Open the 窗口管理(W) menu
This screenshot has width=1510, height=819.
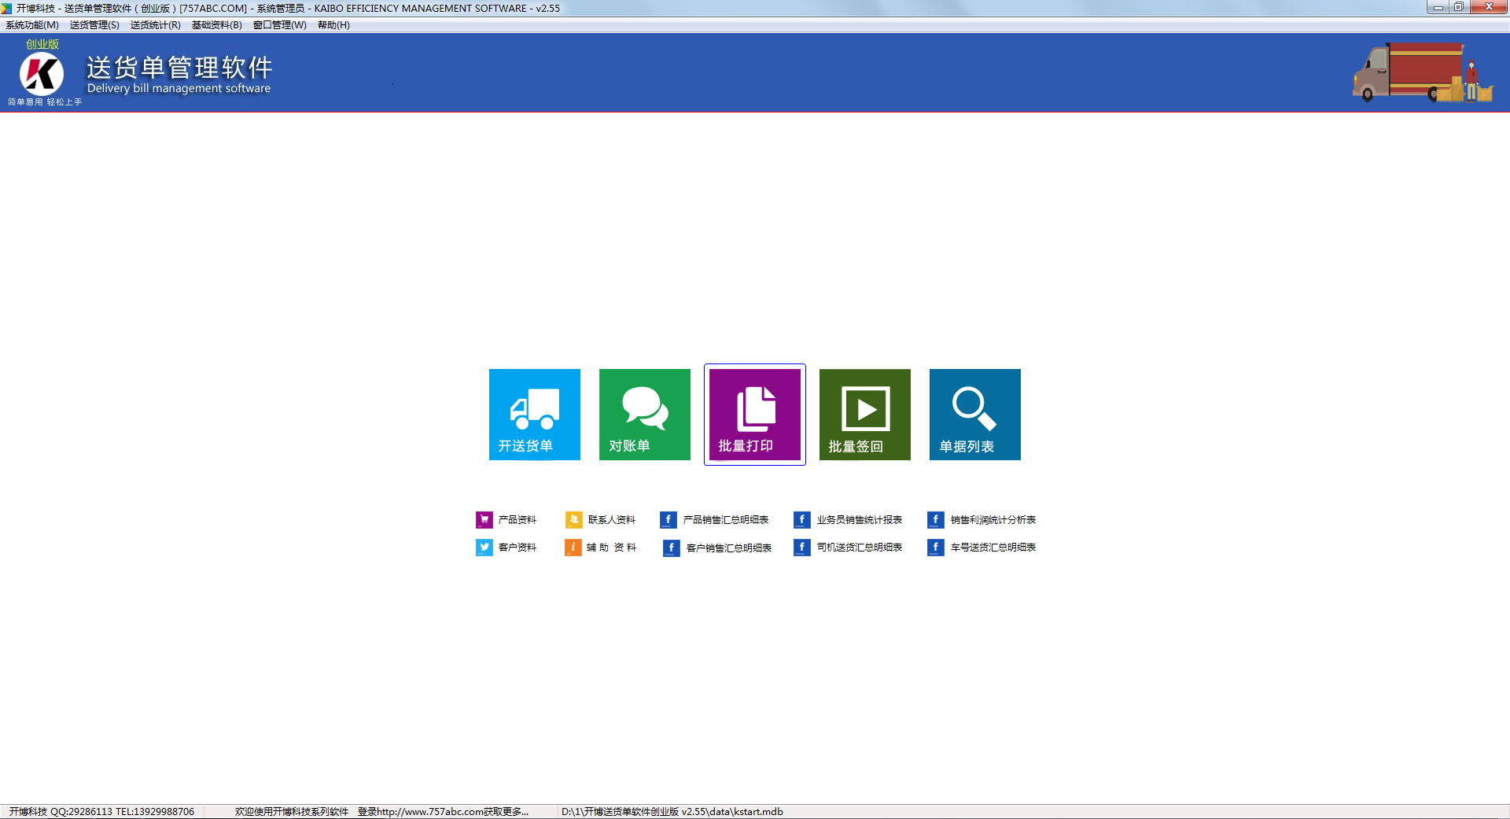click(280, 25)
